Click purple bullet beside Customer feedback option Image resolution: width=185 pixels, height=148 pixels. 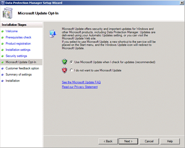(2, 68)
